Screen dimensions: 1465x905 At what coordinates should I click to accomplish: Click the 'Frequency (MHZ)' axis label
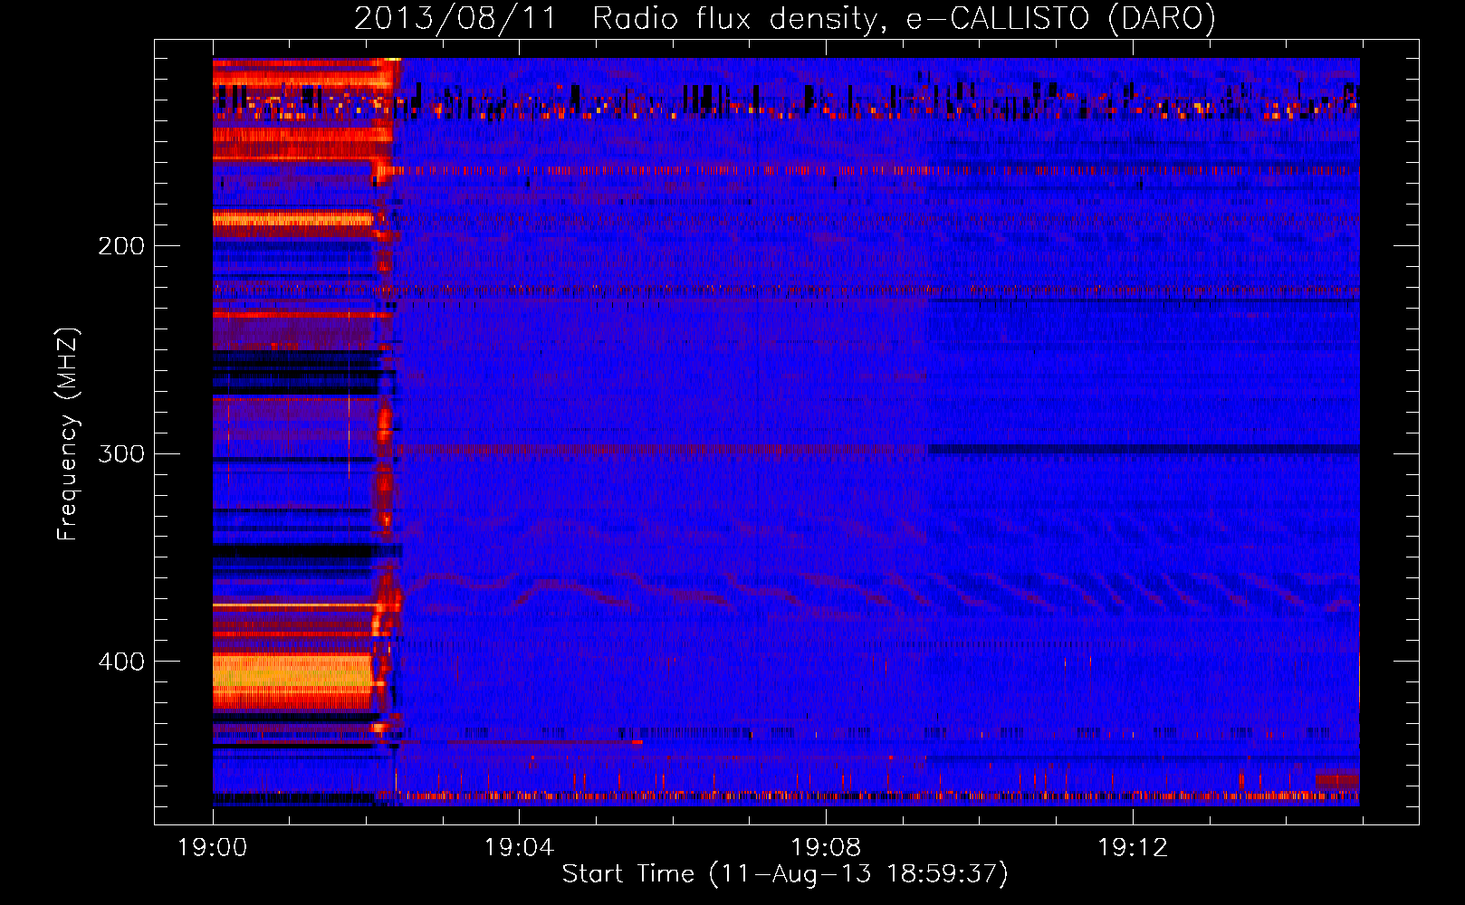click(68, 433)
